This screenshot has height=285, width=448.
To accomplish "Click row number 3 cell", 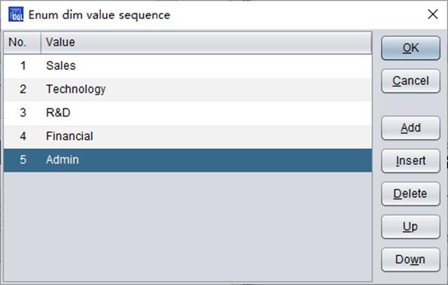I will [x=23, y=113].
